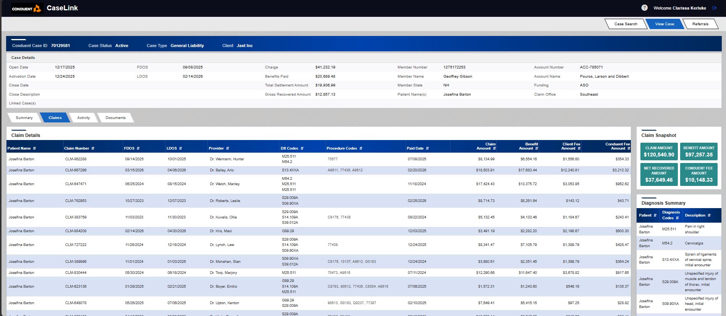Select claim number CLM-383759
This screenshot has width=726, height=316.
(x=76, y=217)
